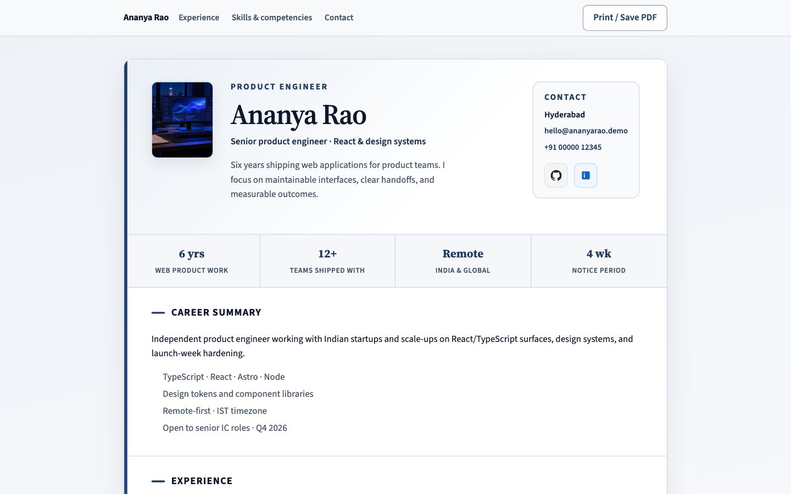Click the 12+ teams shipped with stat
The height and width of the screenshot is (494, 791).
tap(327, 261)
